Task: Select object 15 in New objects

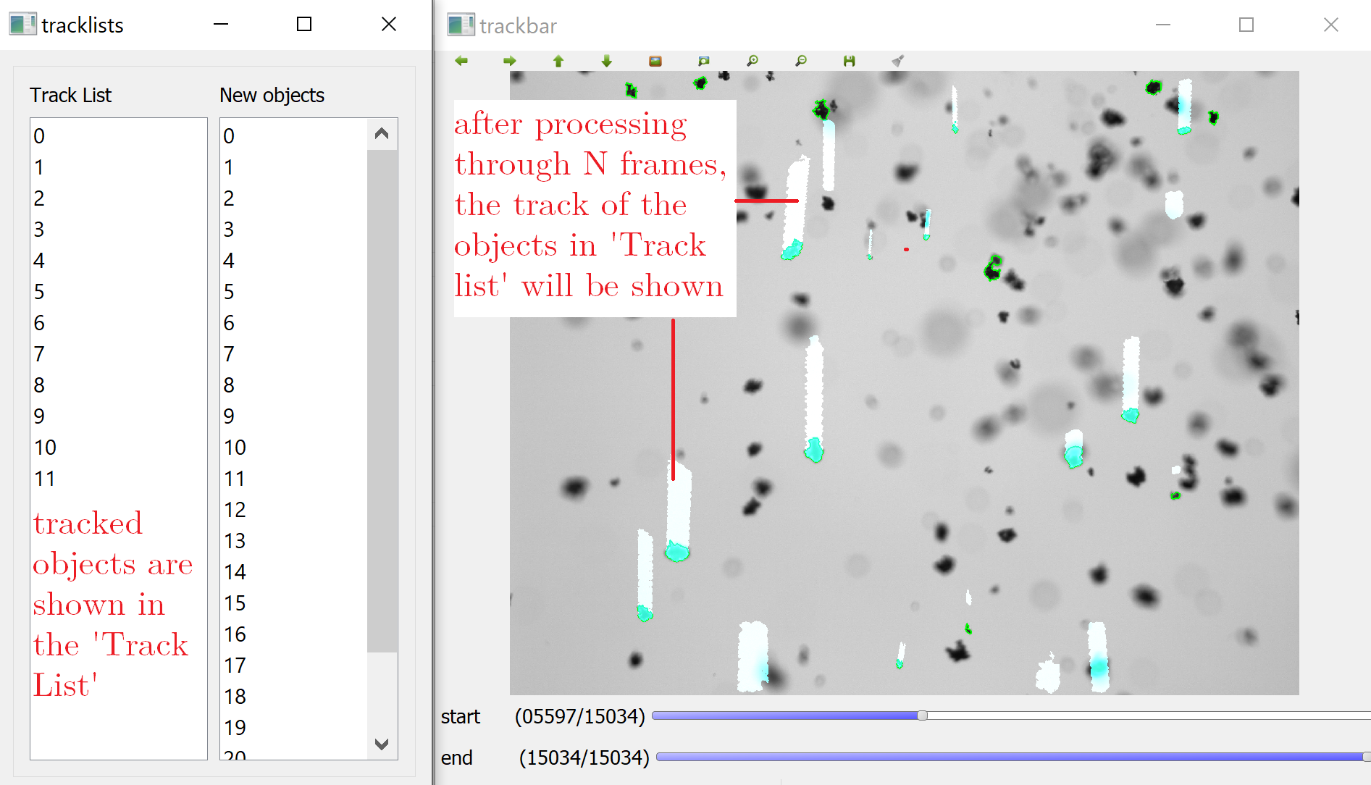Action: point(293,603)
